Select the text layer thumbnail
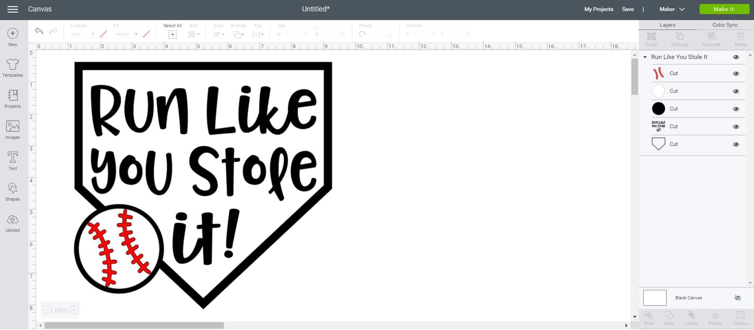 click(658, 126)
